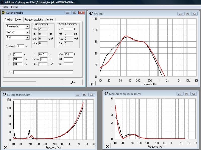Click the ß1 input field
The width and height of the screenshot is (201, 150).
pos(68,59)
